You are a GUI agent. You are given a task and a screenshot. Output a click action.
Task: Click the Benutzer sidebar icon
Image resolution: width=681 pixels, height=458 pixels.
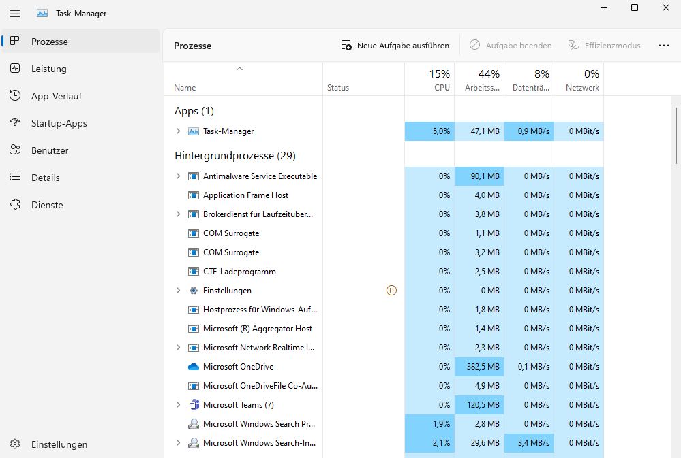click(15, 150)
